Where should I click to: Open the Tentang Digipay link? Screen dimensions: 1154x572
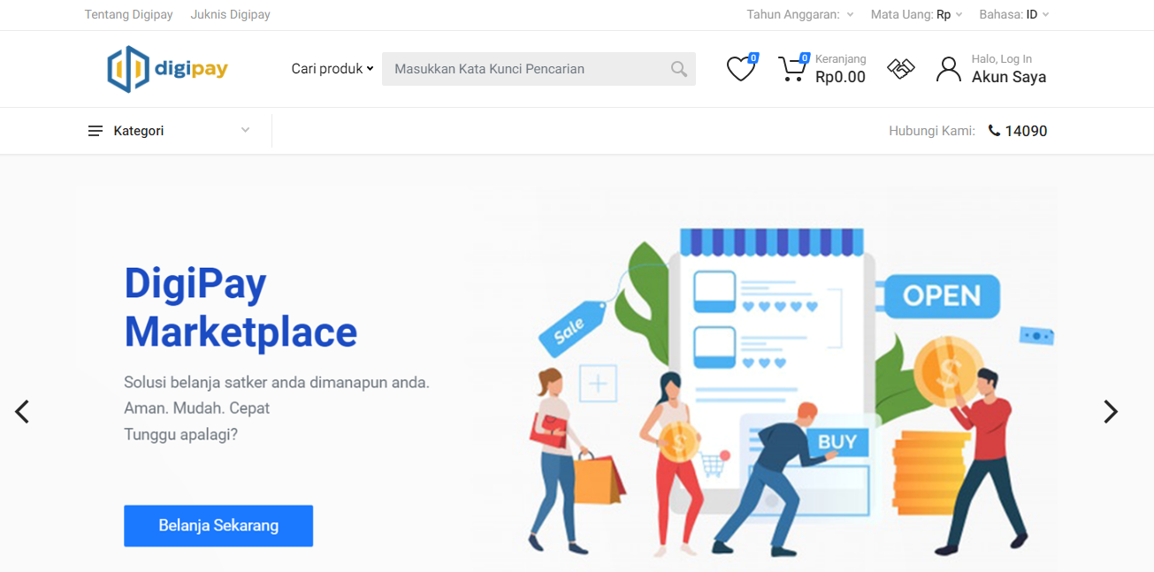point(129,14)
